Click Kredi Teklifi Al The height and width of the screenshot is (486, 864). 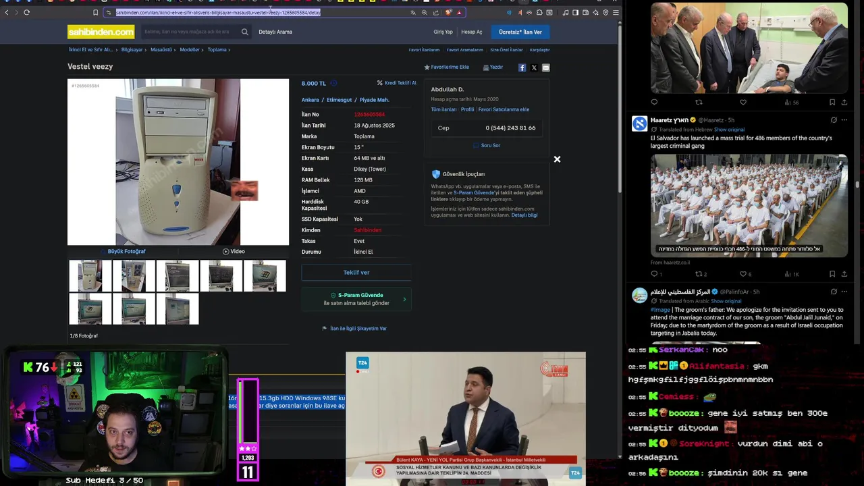[397, 83]
